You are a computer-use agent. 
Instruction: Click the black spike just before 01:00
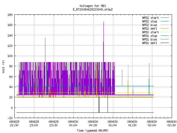pyautogui.click(x=108, y=97)
